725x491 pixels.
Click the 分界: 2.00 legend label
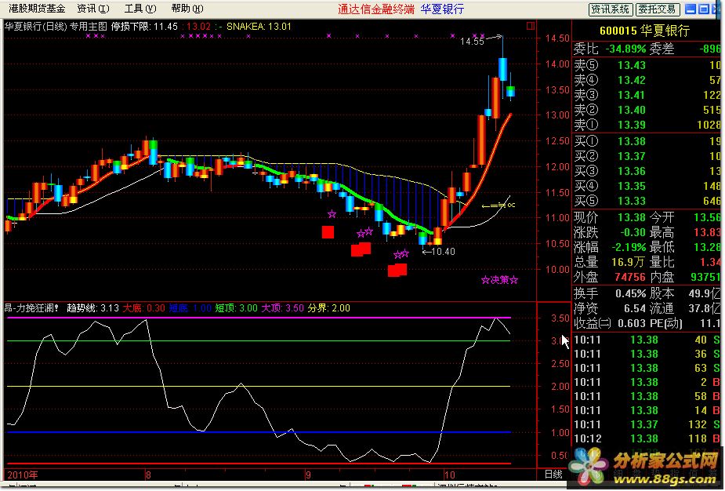click(328, 307)
